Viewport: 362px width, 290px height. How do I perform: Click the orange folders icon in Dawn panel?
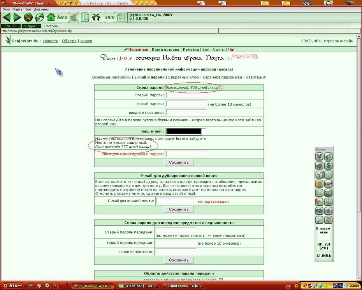[x=319, y=184]
